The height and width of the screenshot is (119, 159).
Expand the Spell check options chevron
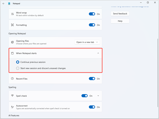(x=98, y=96)
